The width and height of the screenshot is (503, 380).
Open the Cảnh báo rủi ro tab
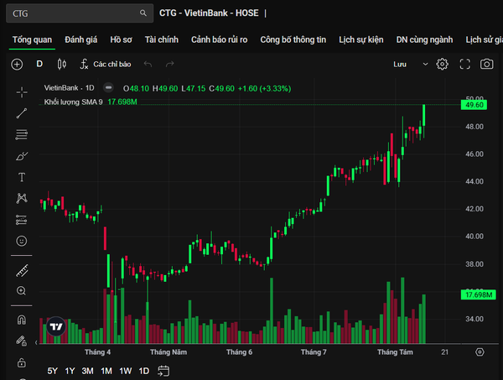(219, 39)
